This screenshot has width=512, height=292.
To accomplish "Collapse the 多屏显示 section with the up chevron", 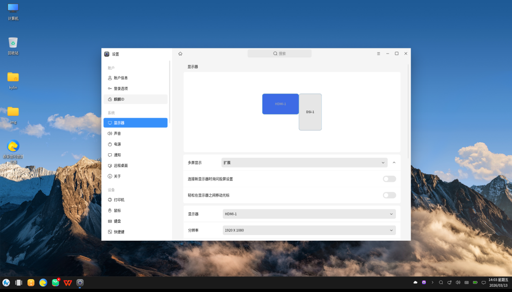I will click(x=394, y=162).
